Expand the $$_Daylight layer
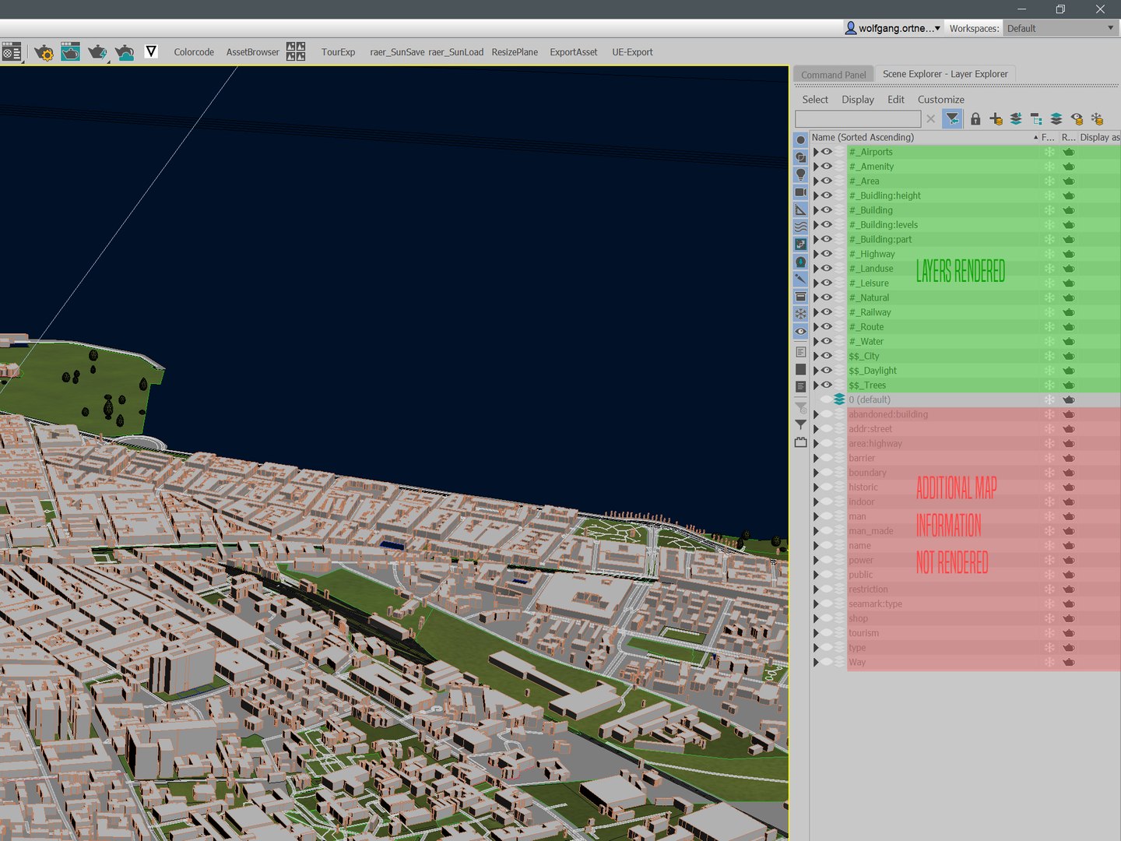Image resolution: width=1121 pixels, height=841 pixels. (x=816, y=371)
